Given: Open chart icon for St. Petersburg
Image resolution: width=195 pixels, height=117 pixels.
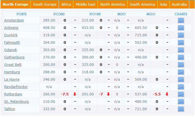Looking at the screenshot, I should (181, 102).
